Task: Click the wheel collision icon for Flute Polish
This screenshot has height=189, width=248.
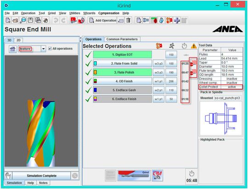Action: click(x=193, y=72)
